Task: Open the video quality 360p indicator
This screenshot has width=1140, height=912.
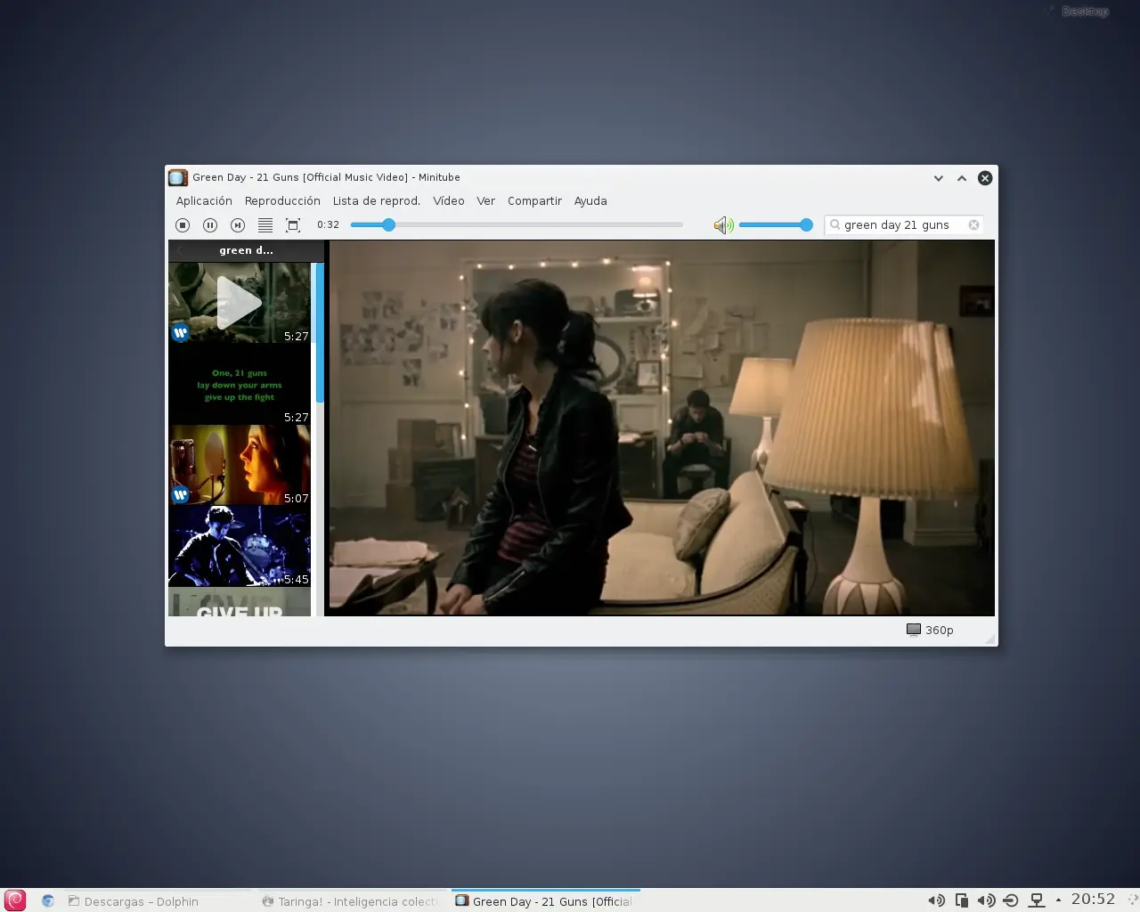Action: [930, 630]
